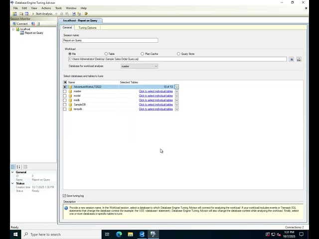The width and height of the screenshot is (319, 239).
Task: Open the SampleDB row tables dropdown arrow
Action: click(176, 105)
